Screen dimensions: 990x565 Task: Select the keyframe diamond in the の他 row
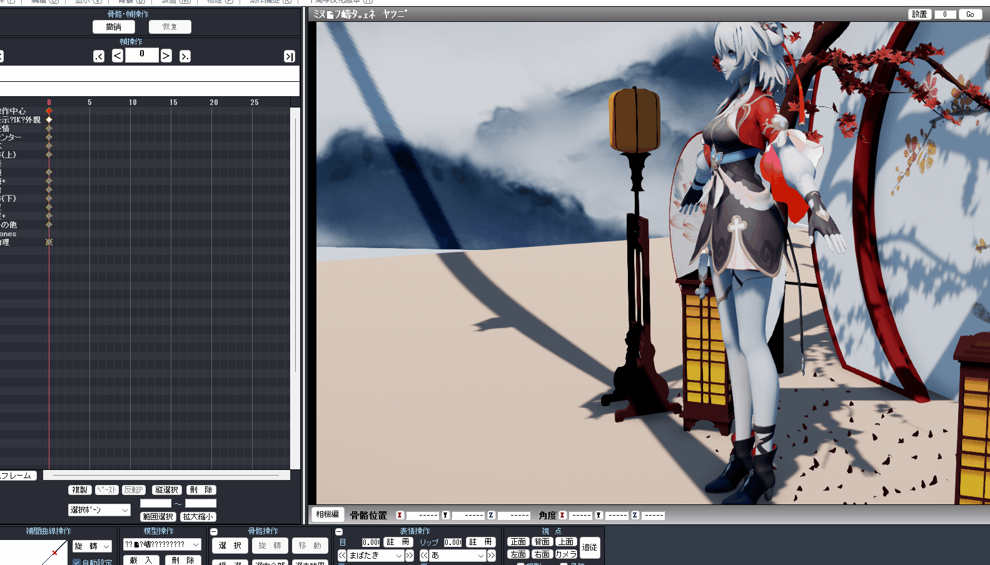coord(49,224)
